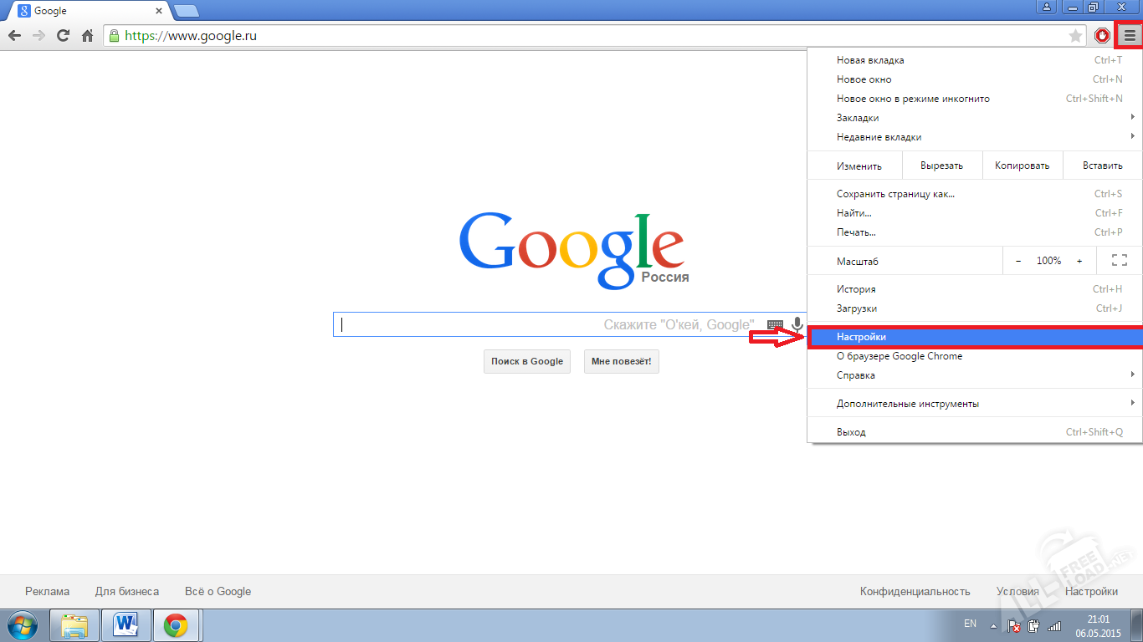Screen dimensions: 1143x642
Task: Click the red Adblock extension icon
Action: pyautogui.click(x=1102, y=36)
